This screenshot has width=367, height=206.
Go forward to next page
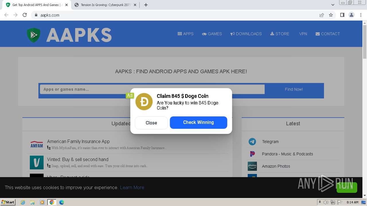15,15
